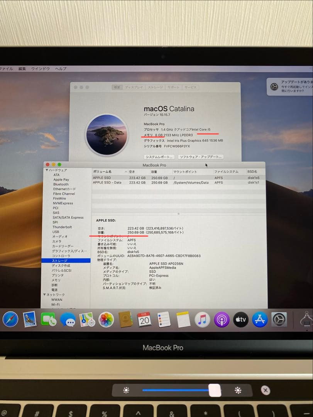Image resolution: width=313 pixels, height=417 pixels.
Task: Open the Notes app
Action: point(183,320)
